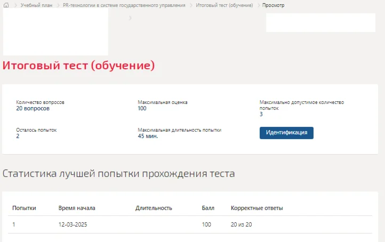Select the 12-03-2025 start date cell
The width and height of the screenshot is (385, 242).
[73, 224]
